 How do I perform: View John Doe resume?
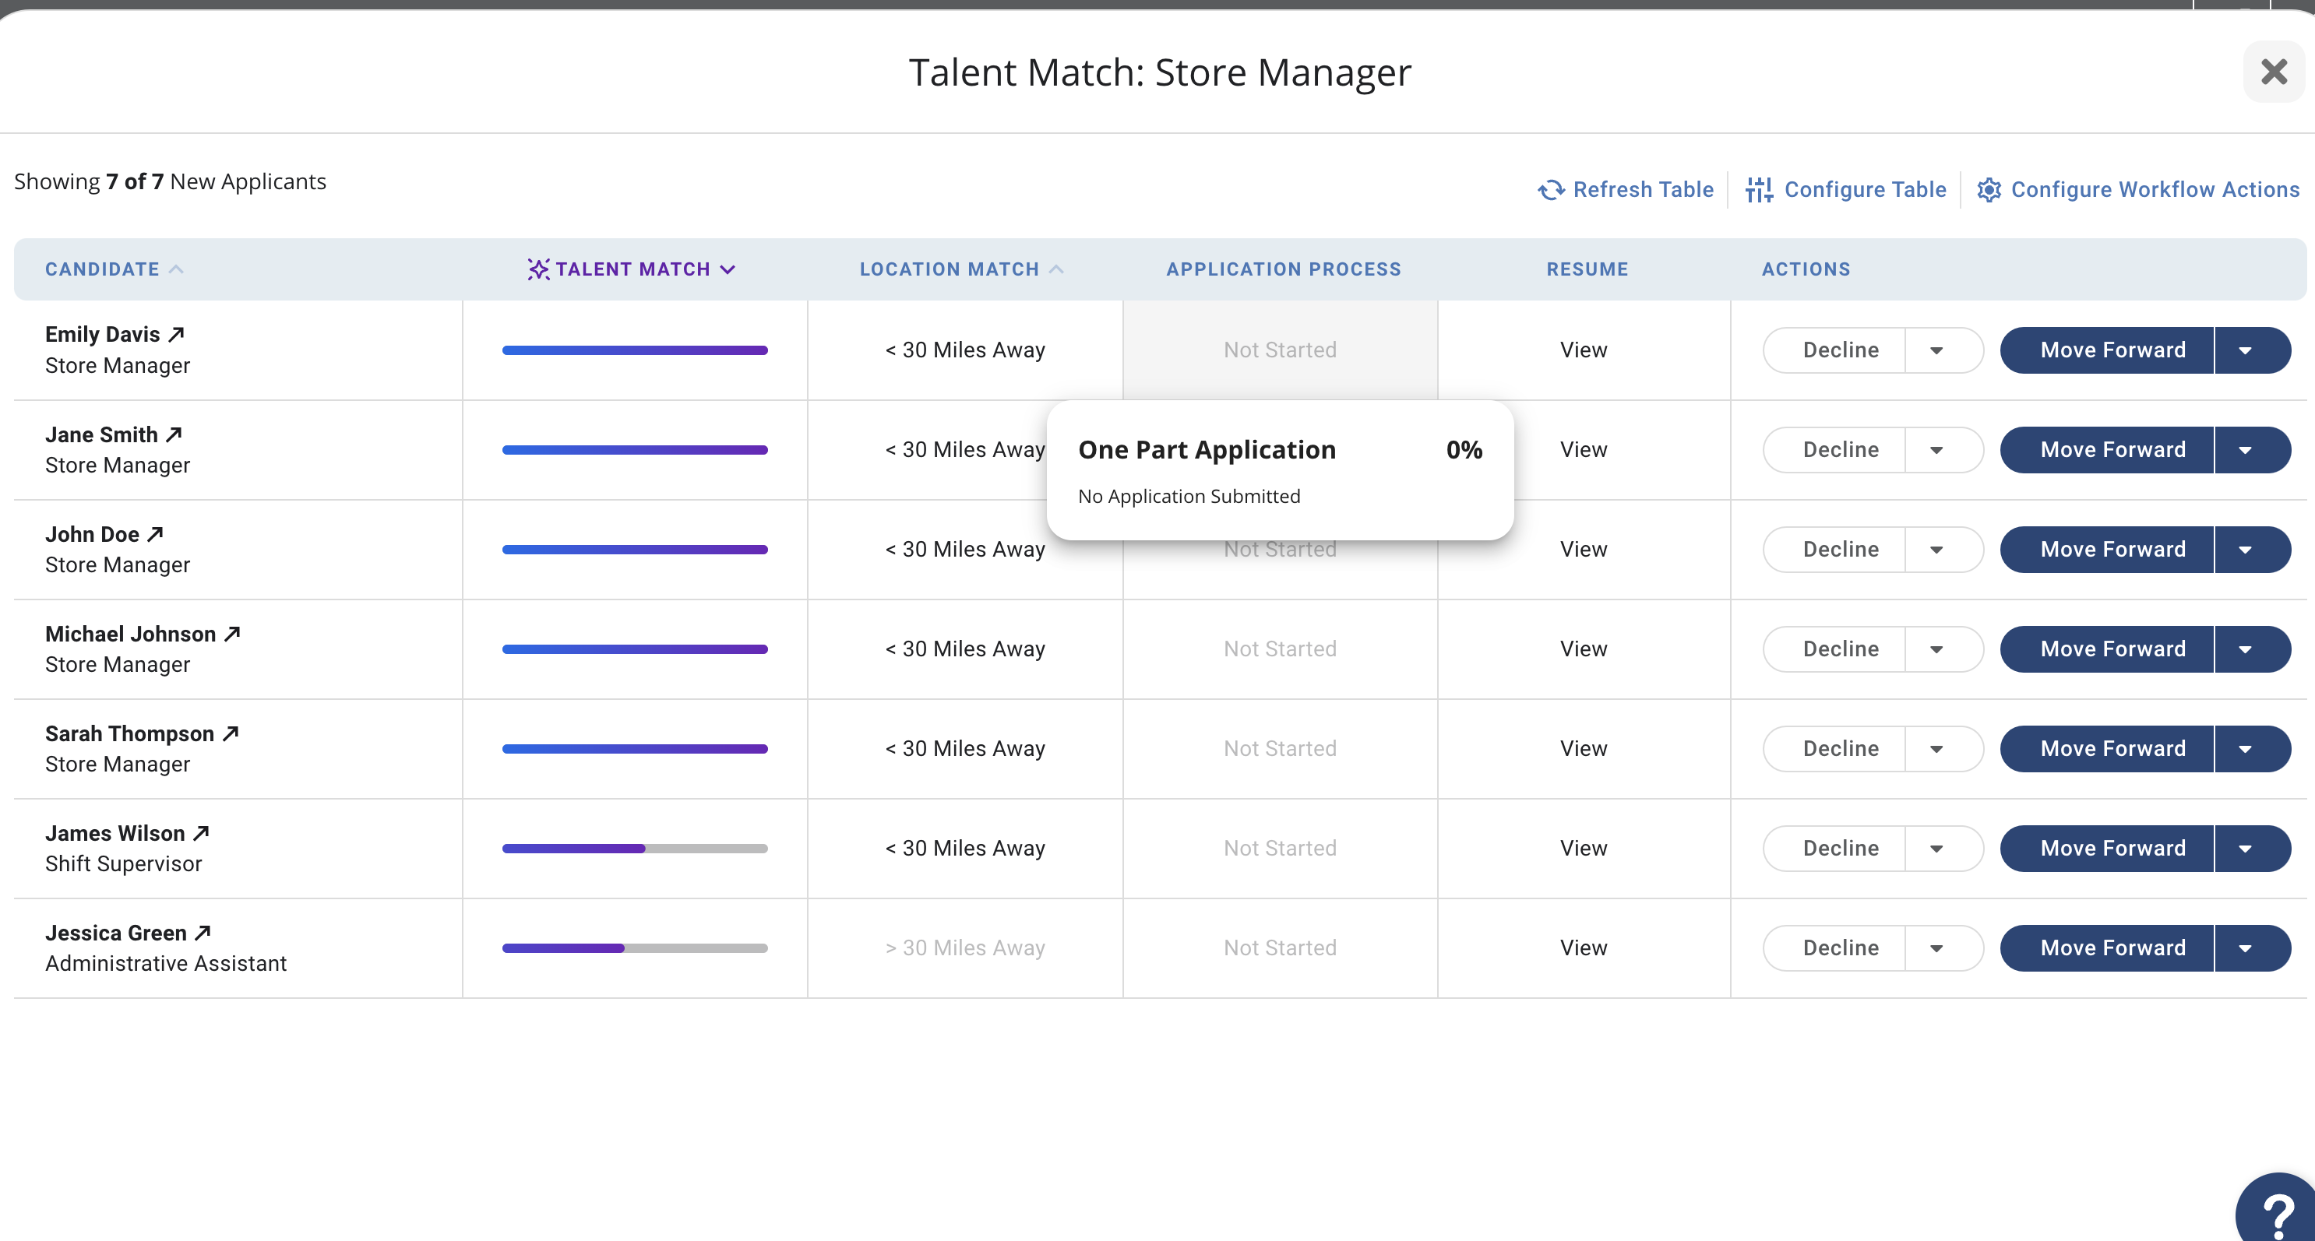[1584, 550]
